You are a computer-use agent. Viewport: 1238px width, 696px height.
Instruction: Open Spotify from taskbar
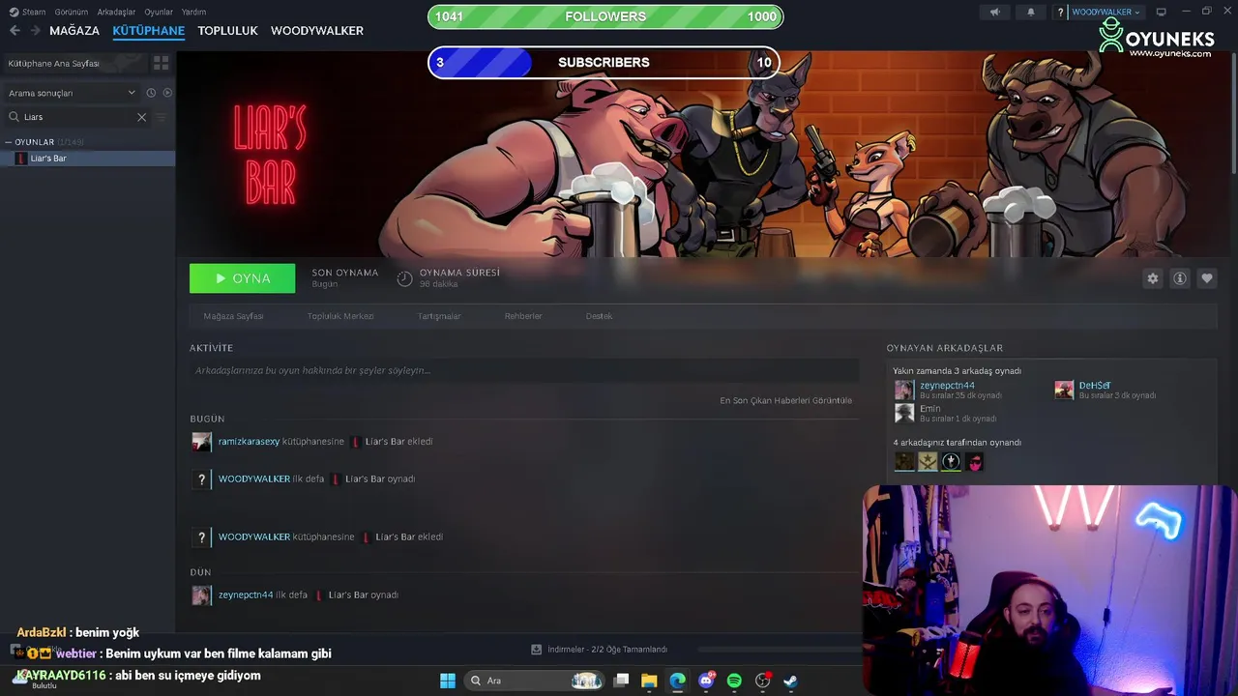tap(734, 681)
